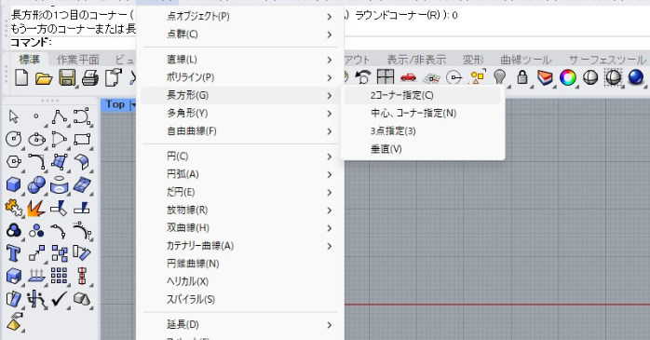Image resolution: width=650 pixels, height=340 pixels.
Task: Select the single Point tool
Action: point(36,116)
